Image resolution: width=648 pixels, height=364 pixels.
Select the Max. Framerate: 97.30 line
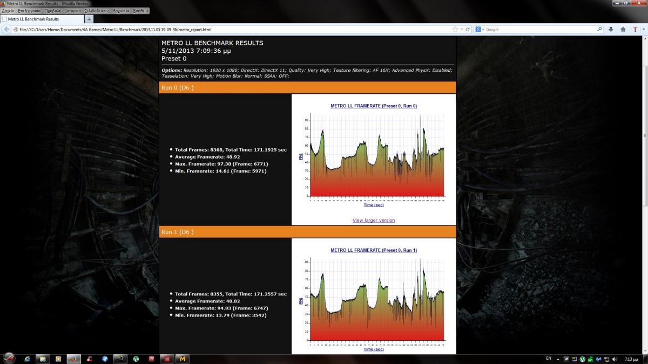(x=221, y=163)
